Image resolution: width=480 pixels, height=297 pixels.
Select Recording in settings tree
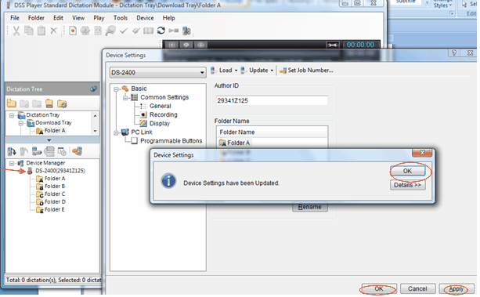tap(164, 114)
